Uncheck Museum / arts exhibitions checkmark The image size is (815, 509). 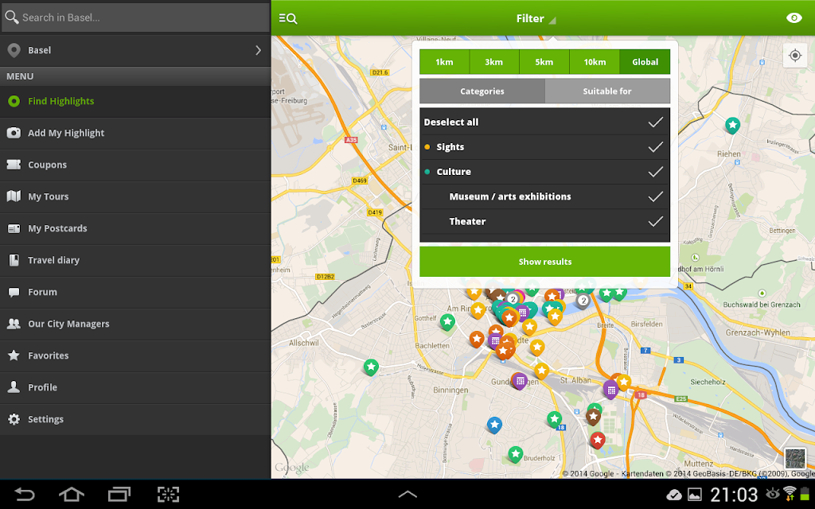pos(656,197)
